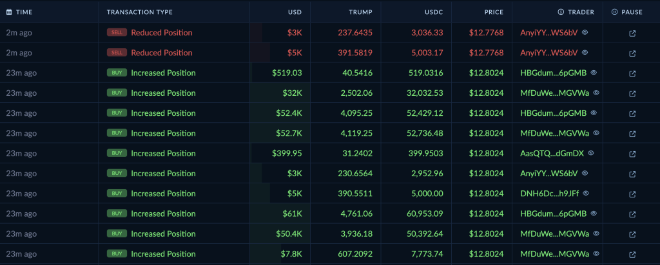
Task: Click the BUY badge on the $519.03 row
Action: tap(117, 73)
